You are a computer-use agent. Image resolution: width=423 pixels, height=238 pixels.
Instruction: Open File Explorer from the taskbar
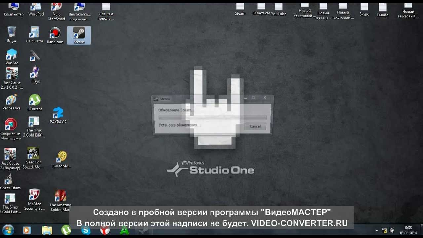tap(47, 230)
